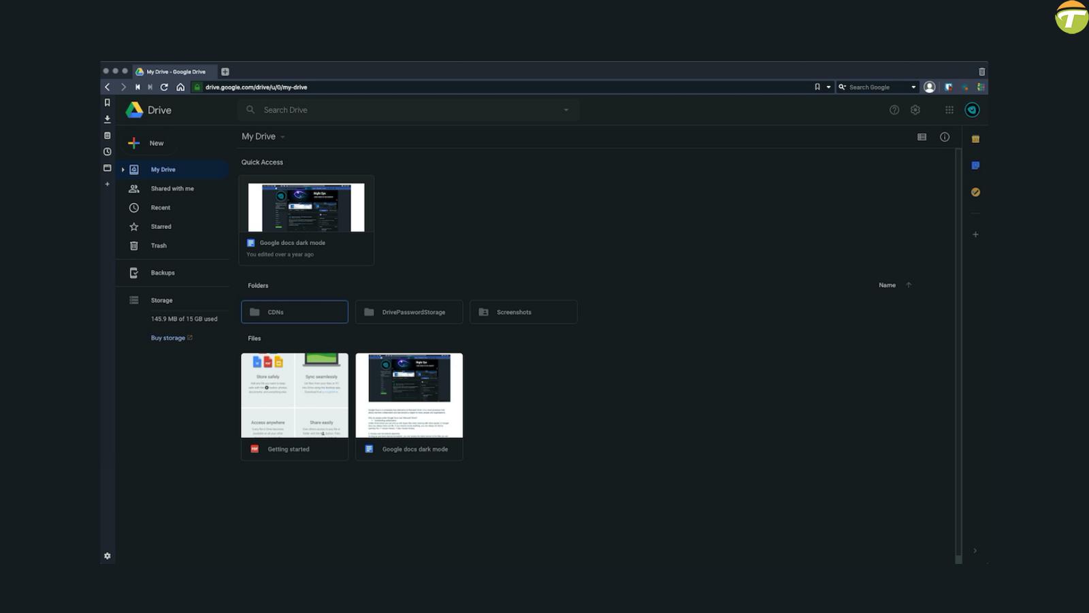Click the rewind history button
1089x613 pixels.
click(137, 87)
